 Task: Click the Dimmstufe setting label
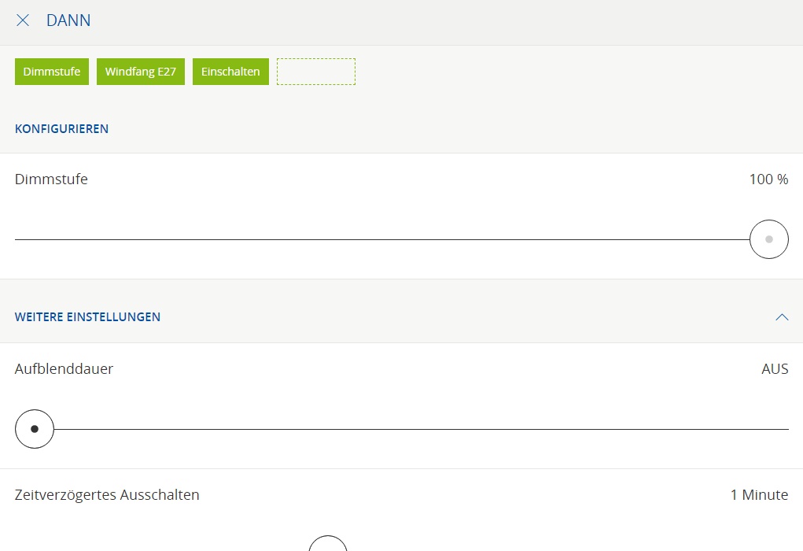pyautogui.click(x=51, y=179)
